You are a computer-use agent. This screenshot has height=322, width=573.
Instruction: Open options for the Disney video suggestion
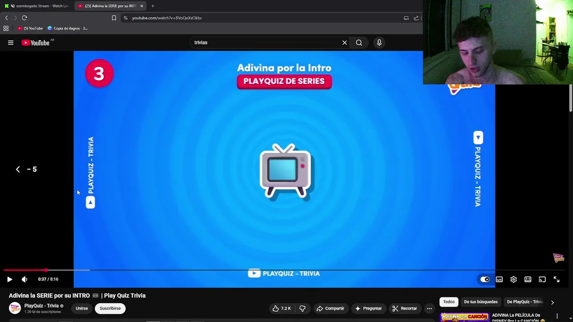557,317
